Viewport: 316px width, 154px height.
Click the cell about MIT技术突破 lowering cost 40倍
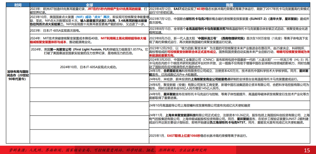[x=89, y=40]
